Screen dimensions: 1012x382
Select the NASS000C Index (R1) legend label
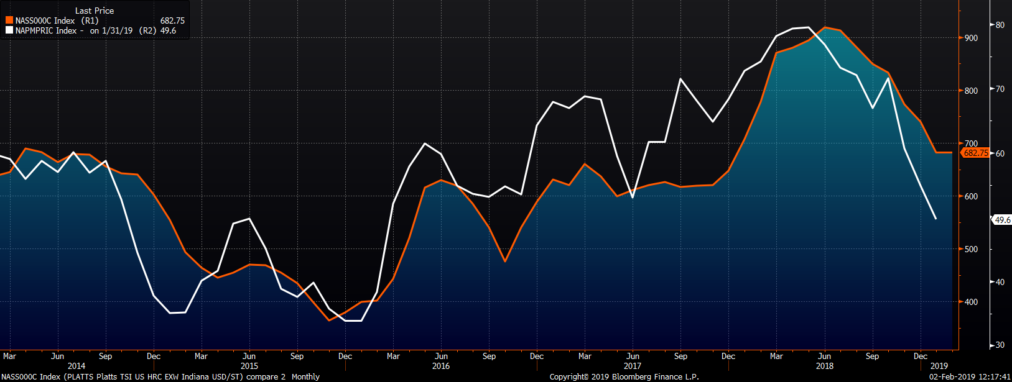(x=57, y=20)
